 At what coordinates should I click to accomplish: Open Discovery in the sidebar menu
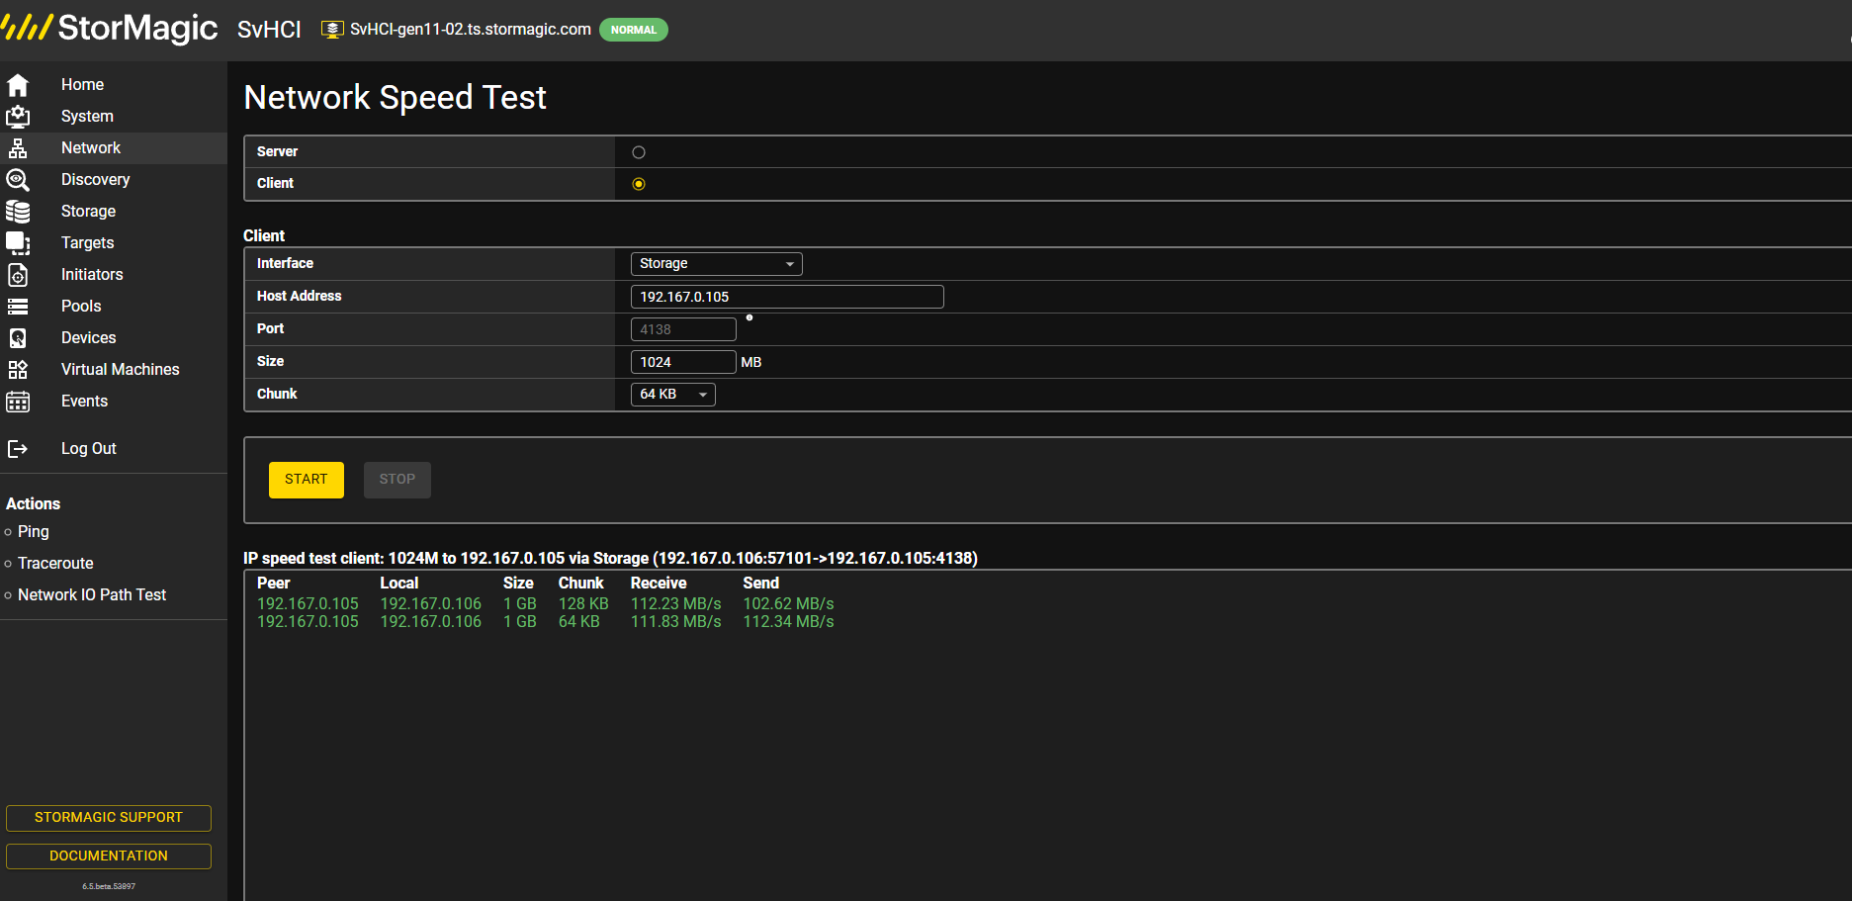(x=95, y=180)
